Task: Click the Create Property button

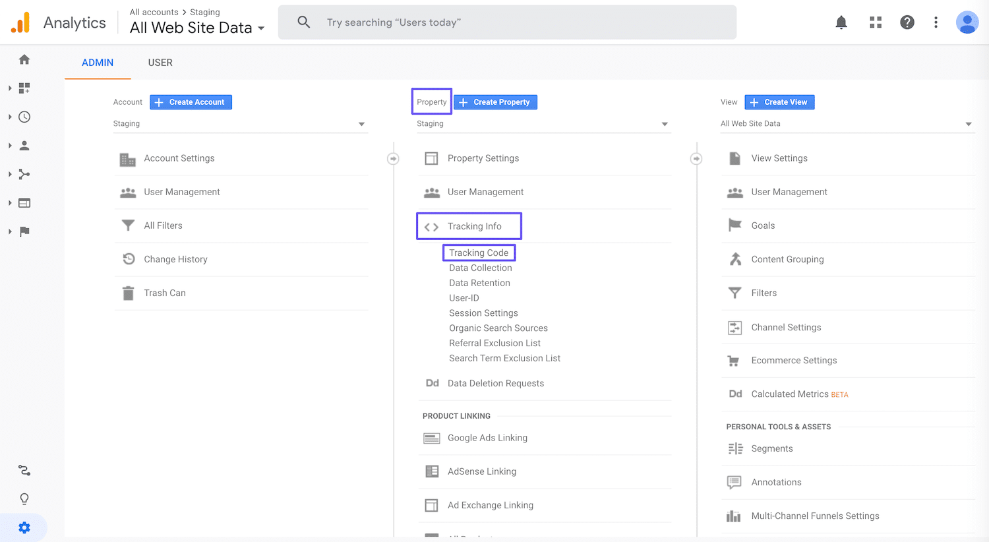Action: point(495,102)
